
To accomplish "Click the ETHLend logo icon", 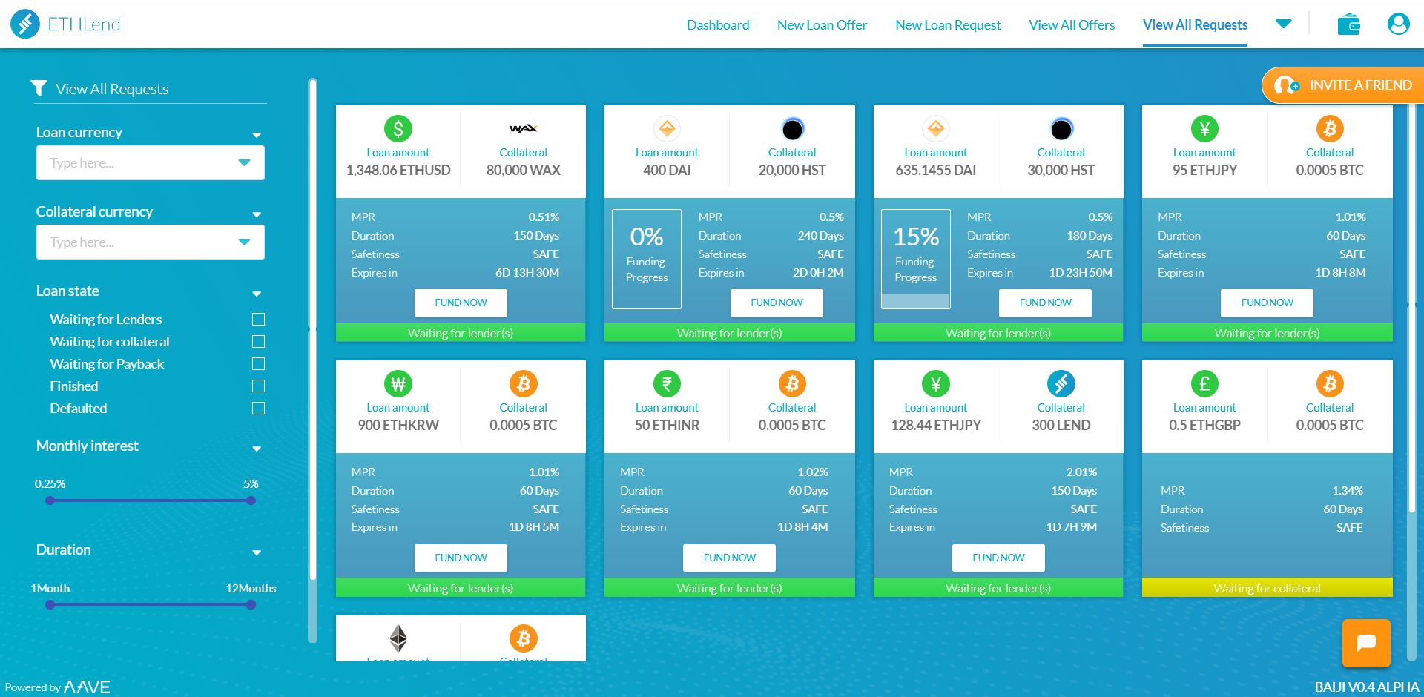I will pyautogui.click(x=25, y=24).
